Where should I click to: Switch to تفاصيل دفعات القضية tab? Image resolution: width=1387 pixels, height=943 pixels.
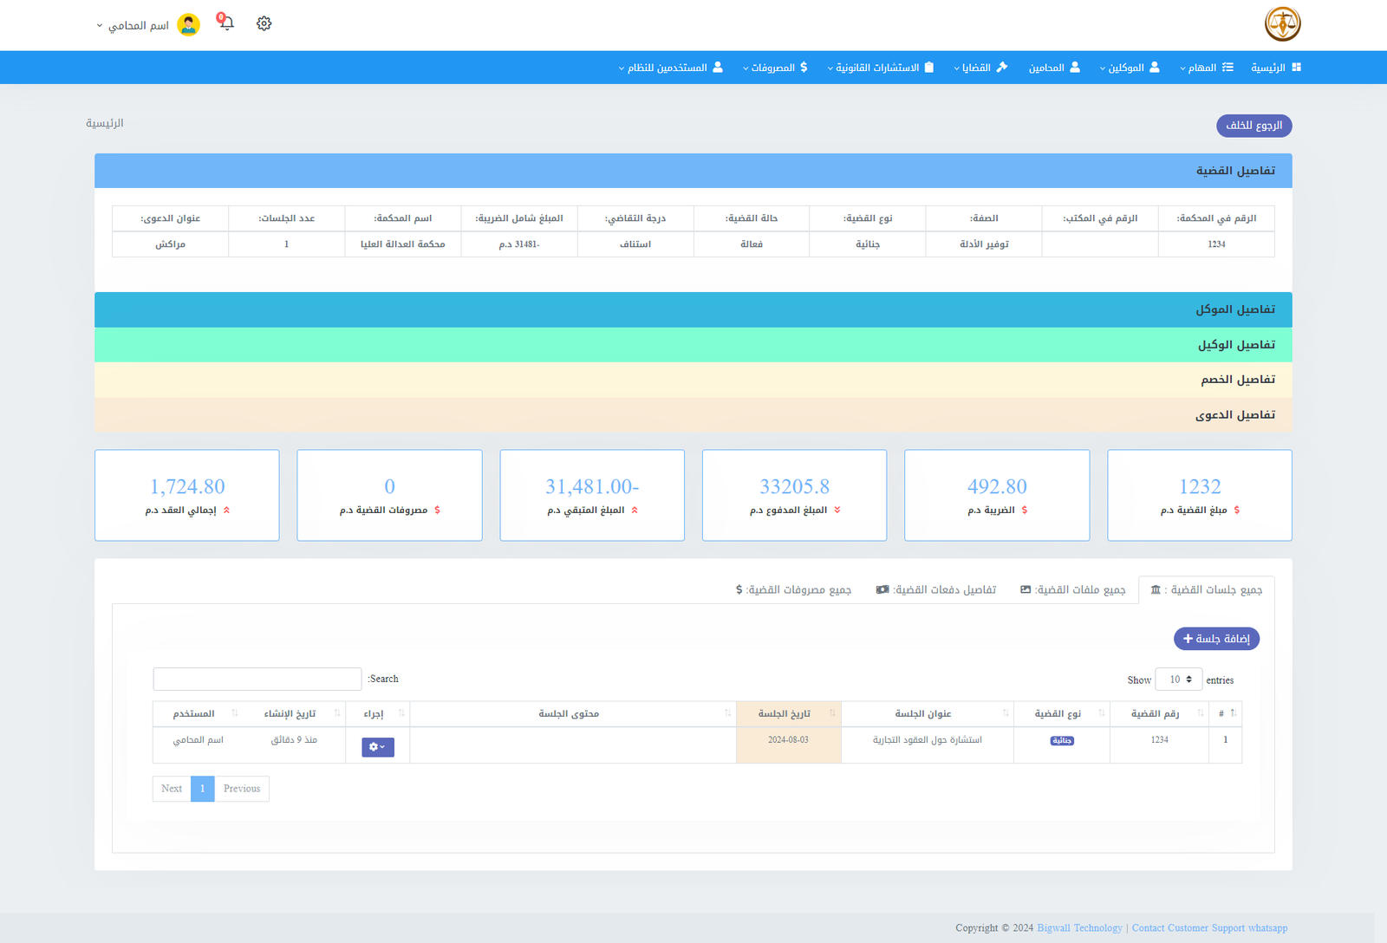[936, 590]
